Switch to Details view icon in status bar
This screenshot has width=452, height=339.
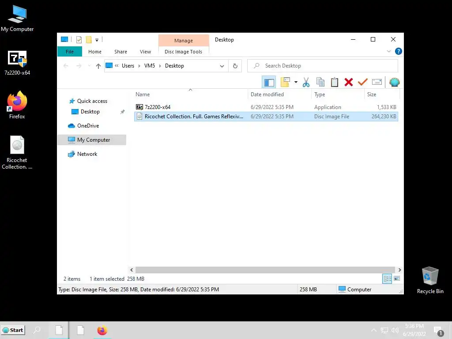tap(387, 279)
